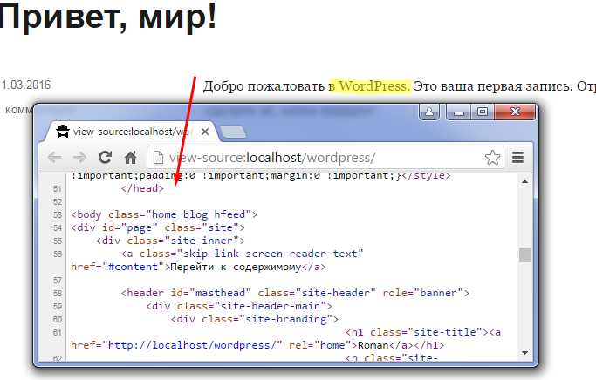Minimize the Chrome source window
The height and width of the screenshot is (380, 596).
point(459,112)
